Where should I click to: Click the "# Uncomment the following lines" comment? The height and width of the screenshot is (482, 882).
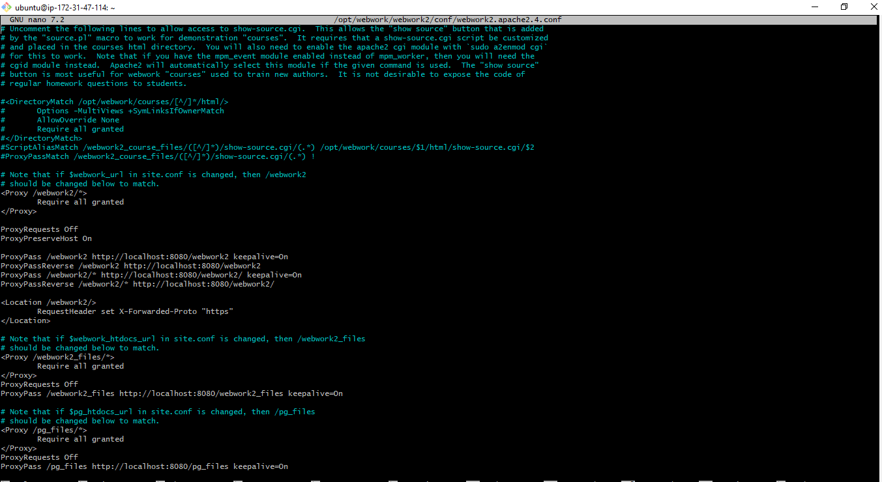point(272,29)
